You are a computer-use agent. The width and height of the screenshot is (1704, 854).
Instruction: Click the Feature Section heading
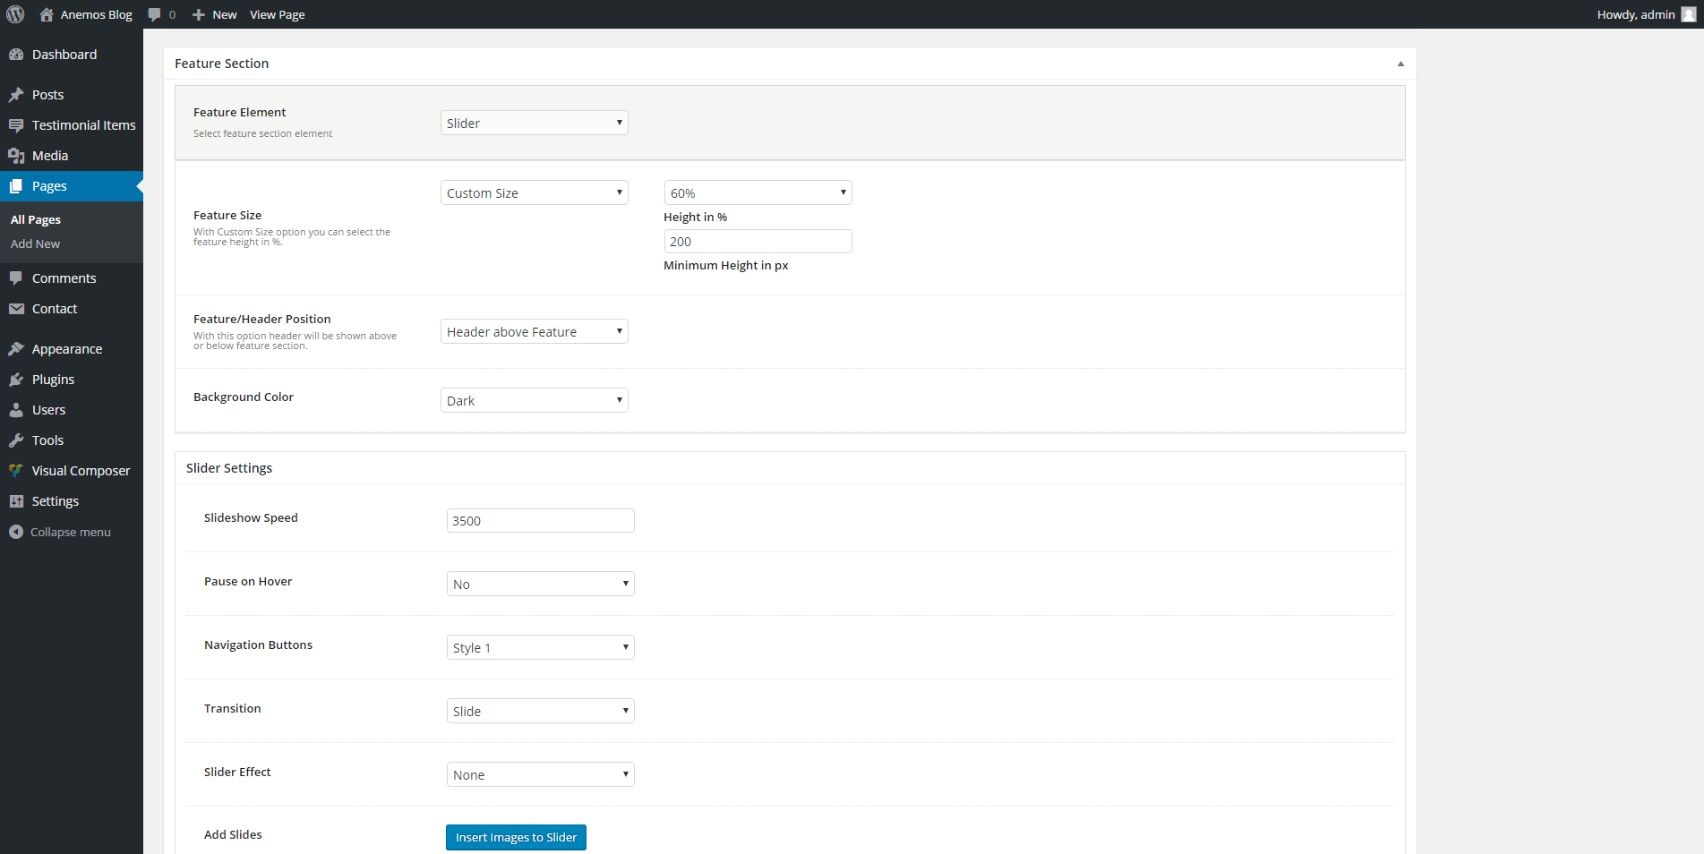(221, 64)
